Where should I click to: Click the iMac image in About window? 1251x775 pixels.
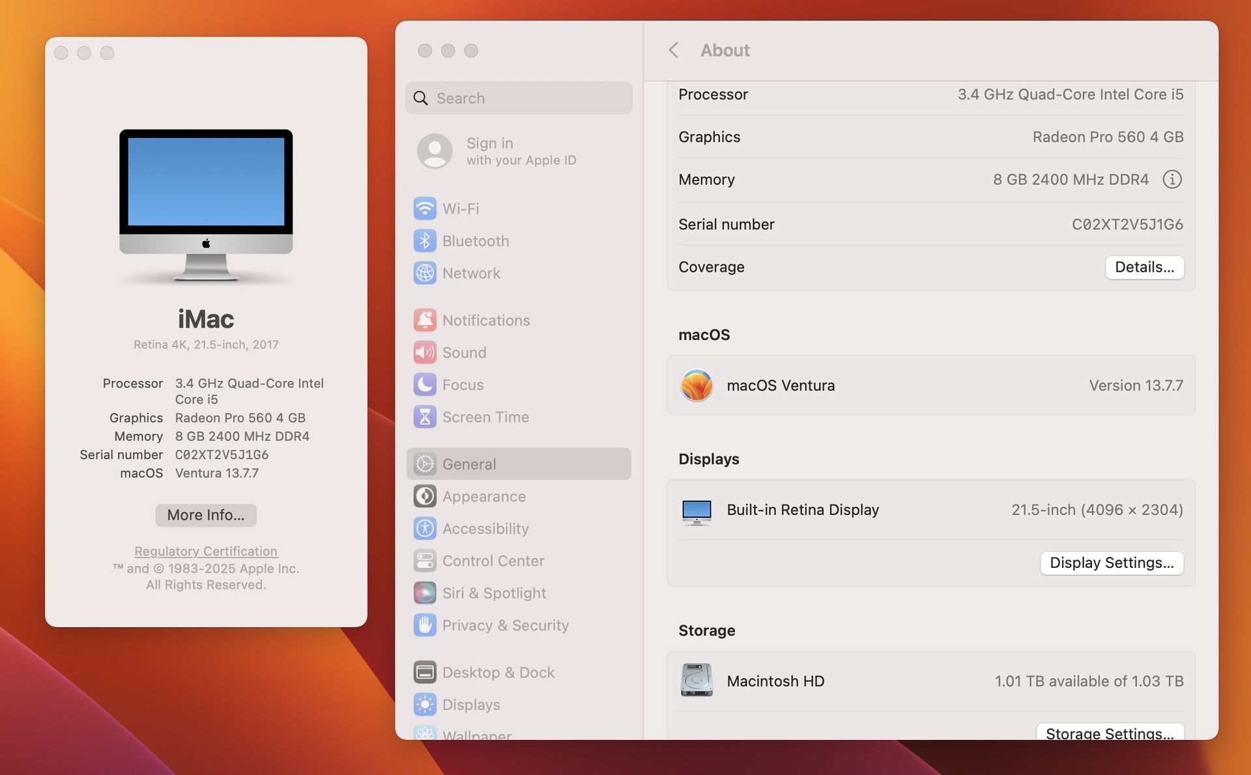(x=206, y=206)
